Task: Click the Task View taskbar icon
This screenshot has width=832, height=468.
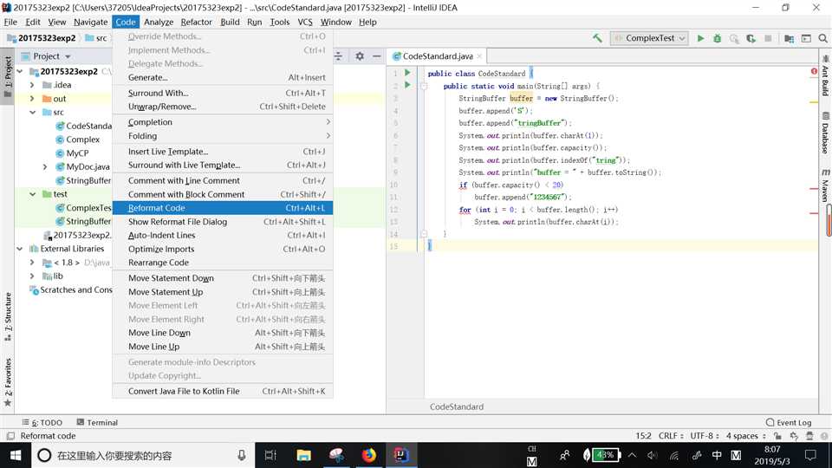Action: (x=270, y=455)
